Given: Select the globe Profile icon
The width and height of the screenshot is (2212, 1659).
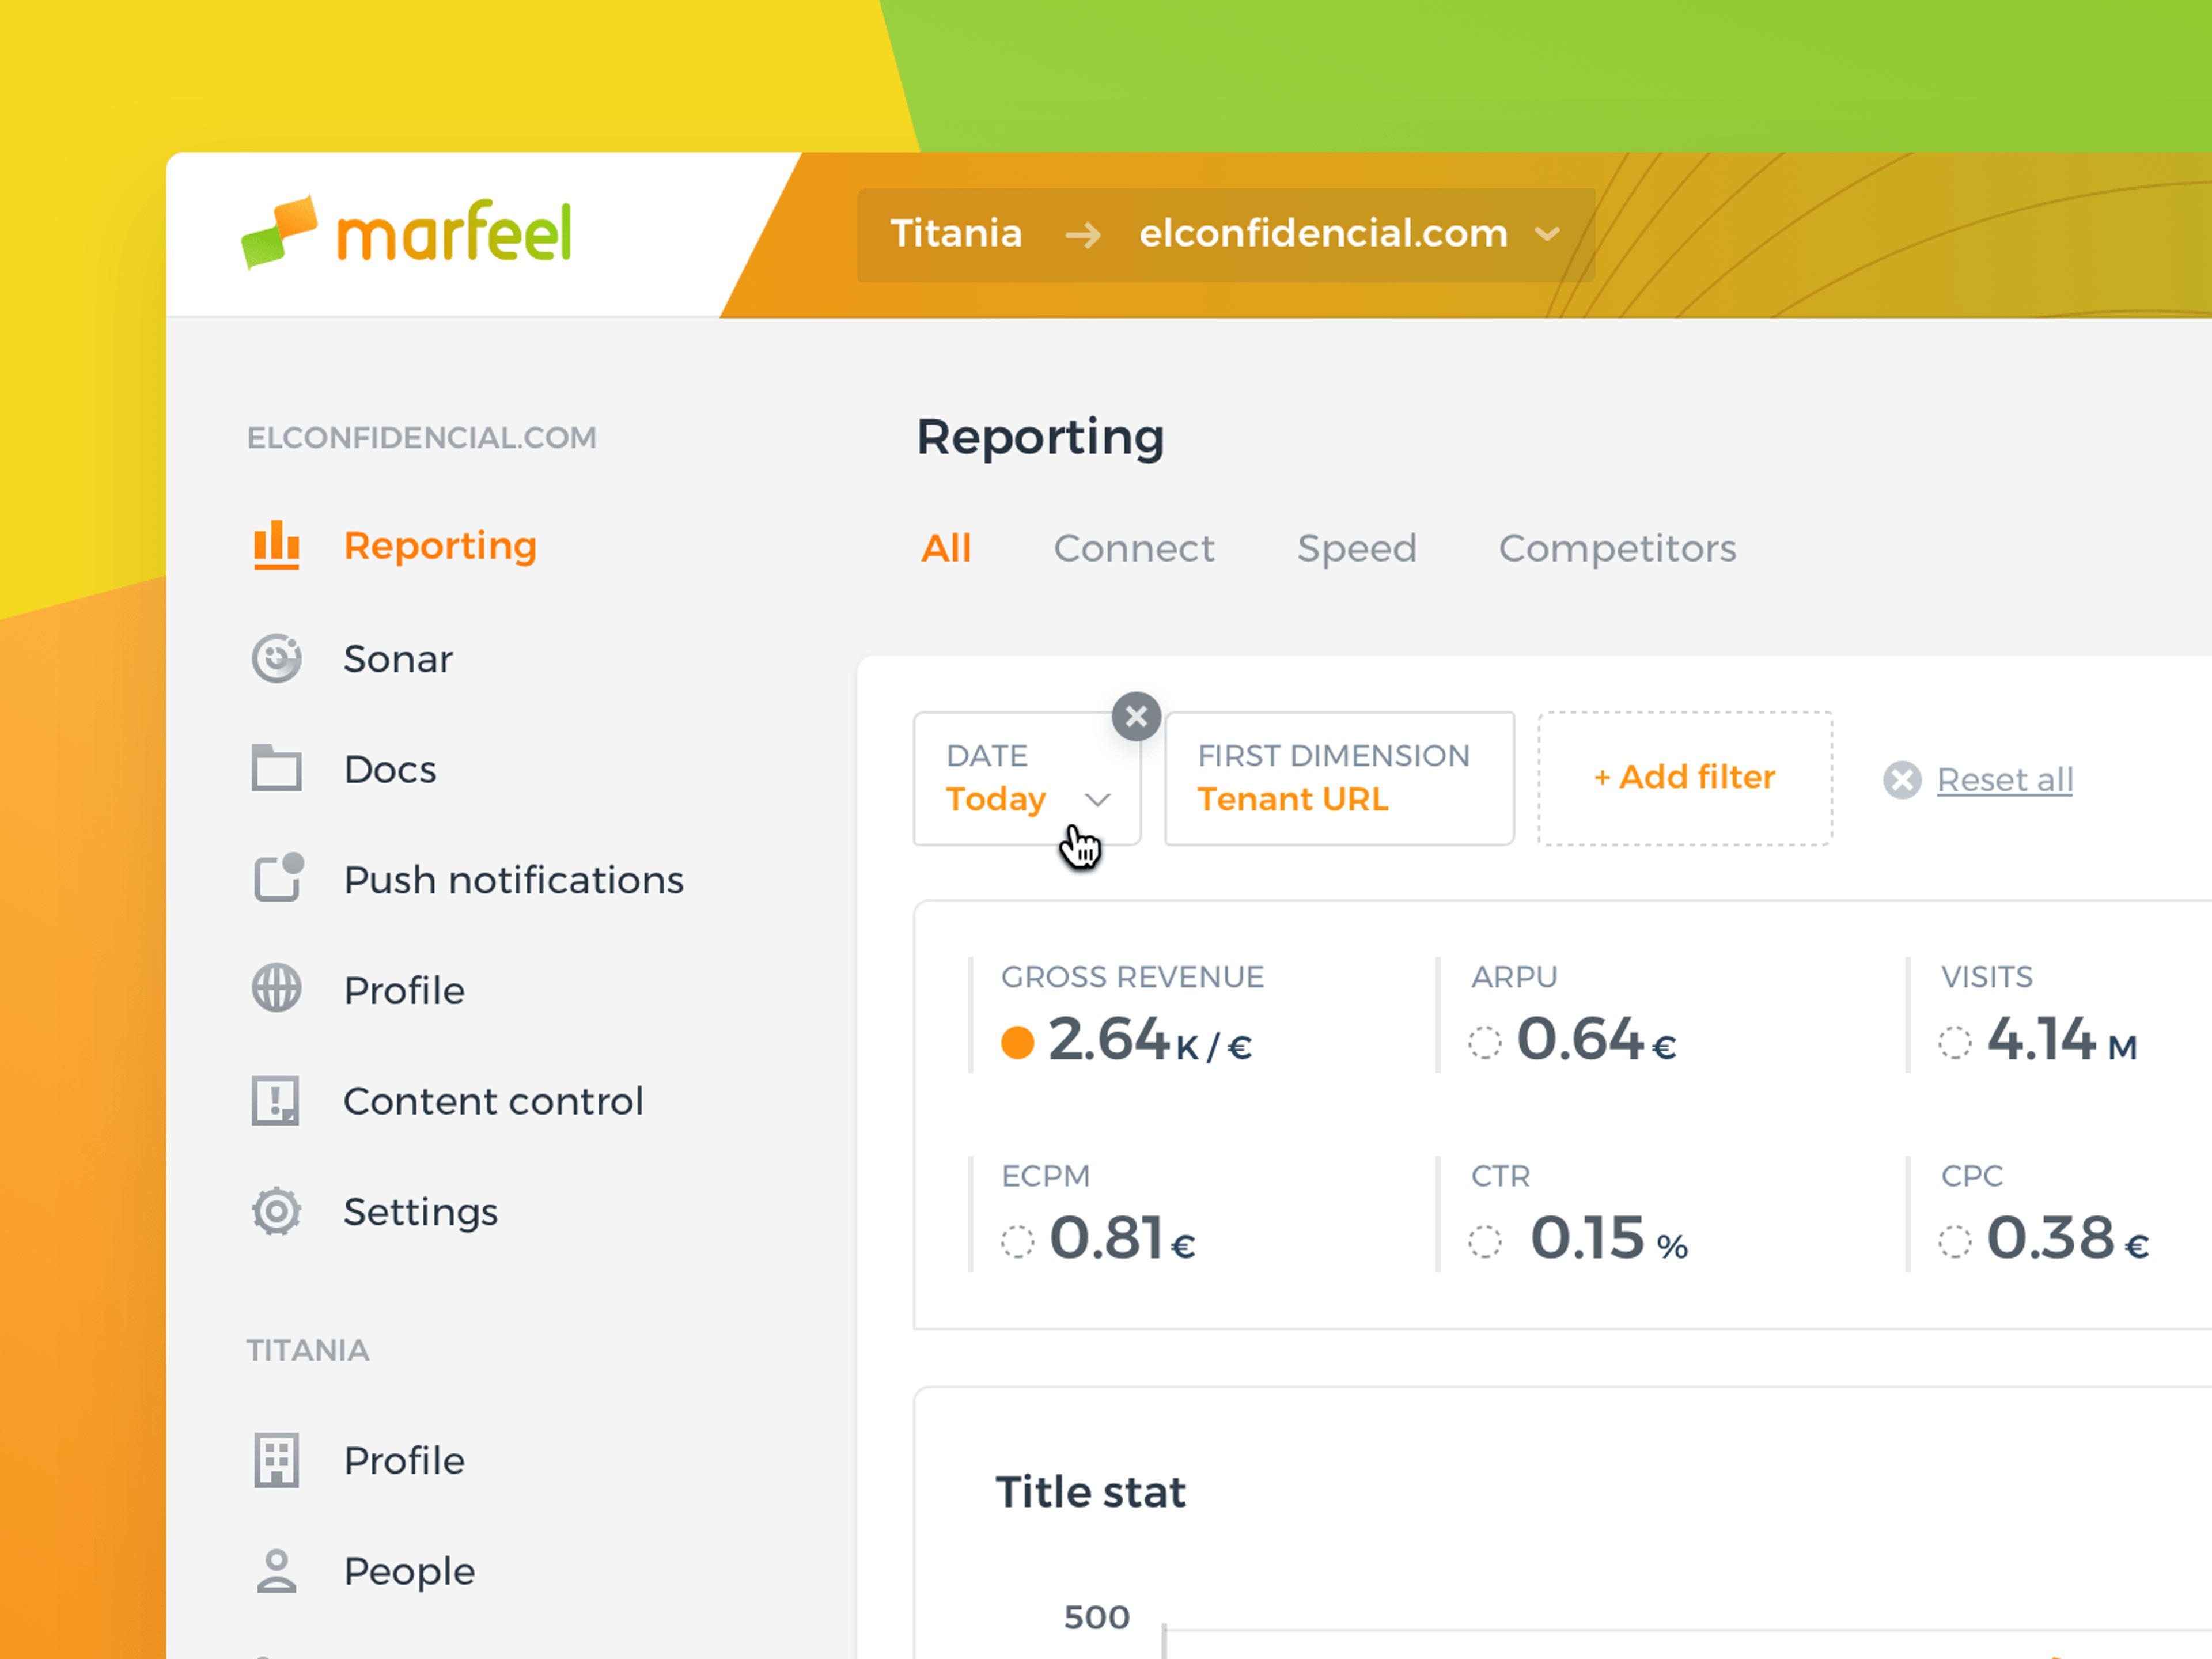Looking at the screenshot, I should (276, 989).
